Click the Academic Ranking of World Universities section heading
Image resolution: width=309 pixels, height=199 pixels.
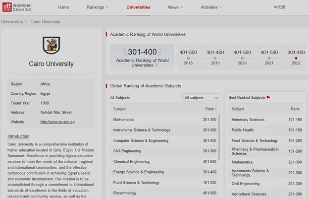[148, 34]
